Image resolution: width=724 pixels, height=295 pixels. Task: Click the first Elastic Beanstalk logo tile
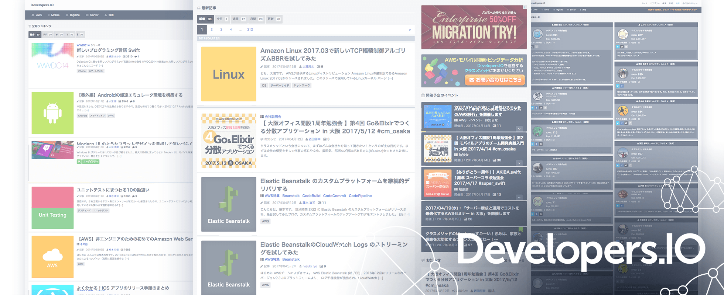[229, 204]
